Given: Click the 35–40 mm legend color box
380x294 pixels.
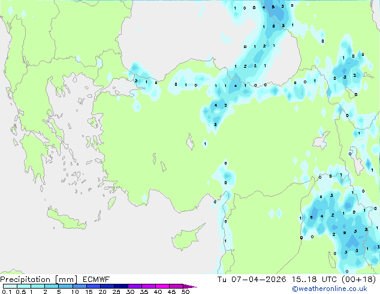Looking at the screenshot, I should 148,286.
